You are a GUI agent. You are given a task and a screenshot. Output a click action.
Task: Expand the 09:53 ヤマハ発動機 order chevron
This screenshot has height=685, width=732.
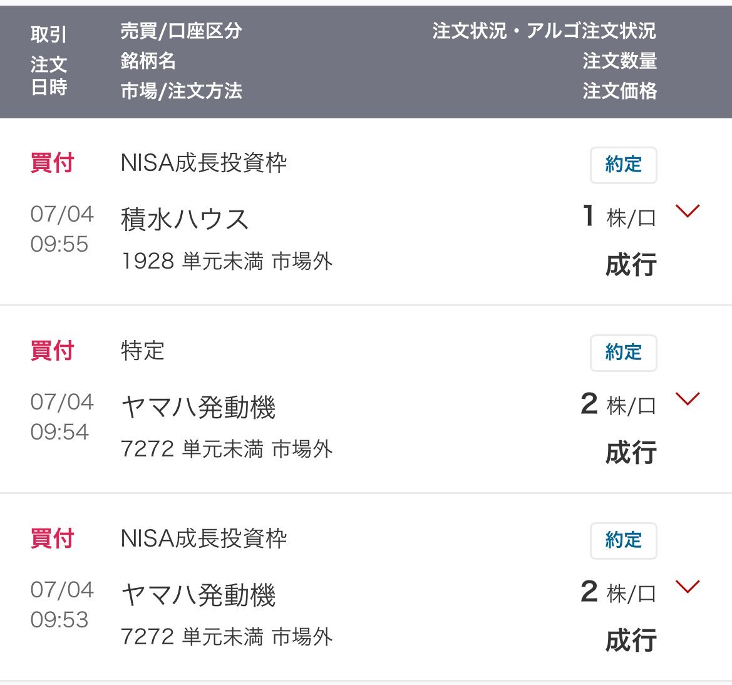coord(688,586)
